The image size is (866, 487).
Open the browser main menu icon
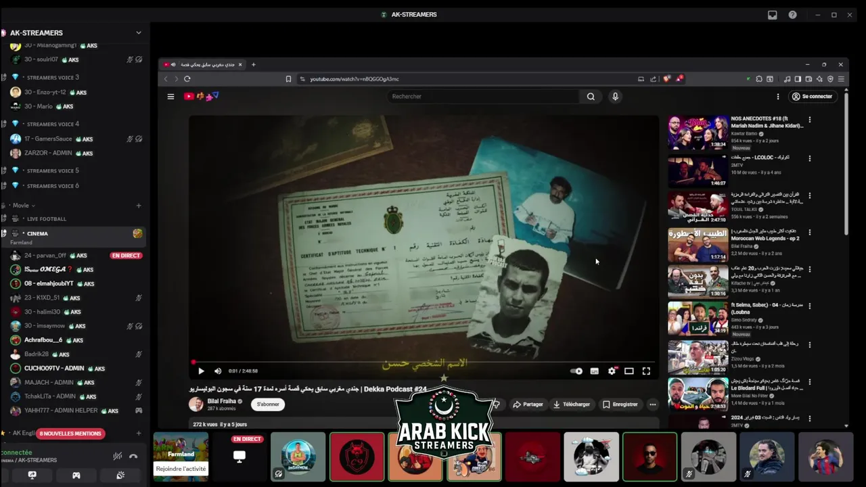841,79
